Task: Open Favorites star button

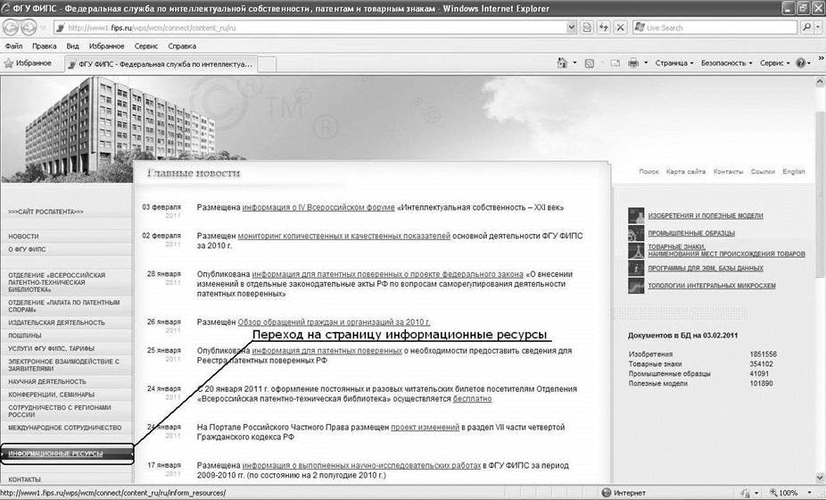Action: click(29, 63)
